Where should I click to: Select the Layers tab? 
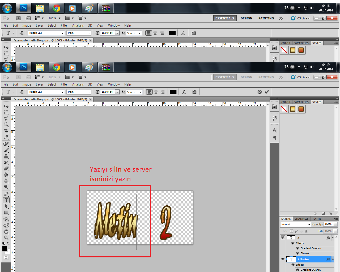click(x=286, y=219)
